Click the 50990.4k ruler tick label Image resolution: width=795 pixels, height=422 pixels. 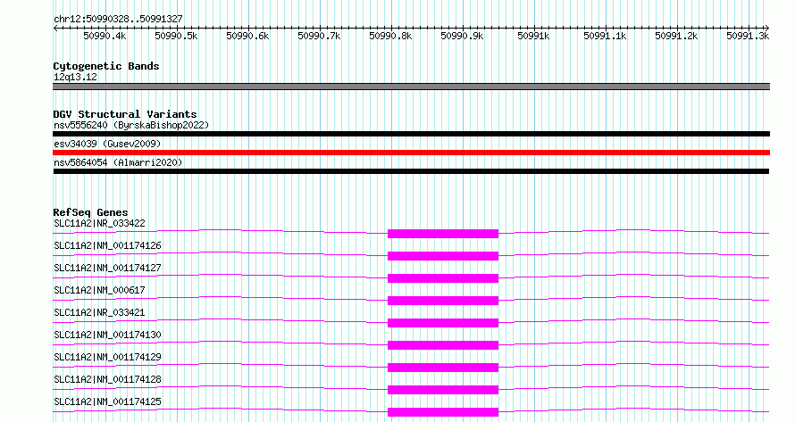tap(105, 36)
